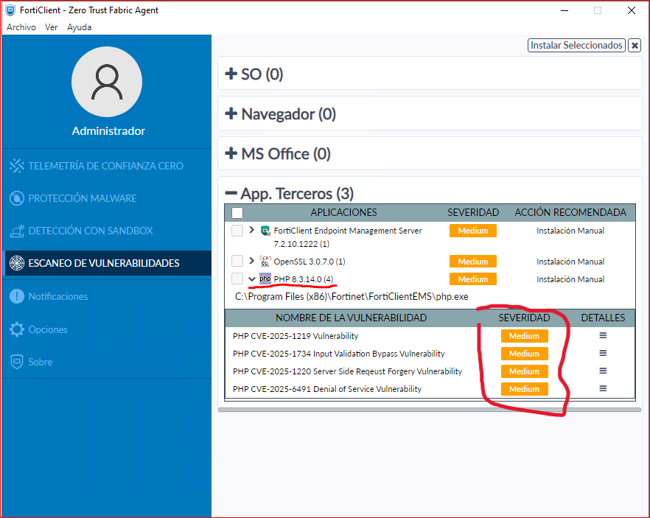Viewport: 650px width, 518px height.
Task: Click Medium badge for FortiClient EMS
Action: point(473,231)
